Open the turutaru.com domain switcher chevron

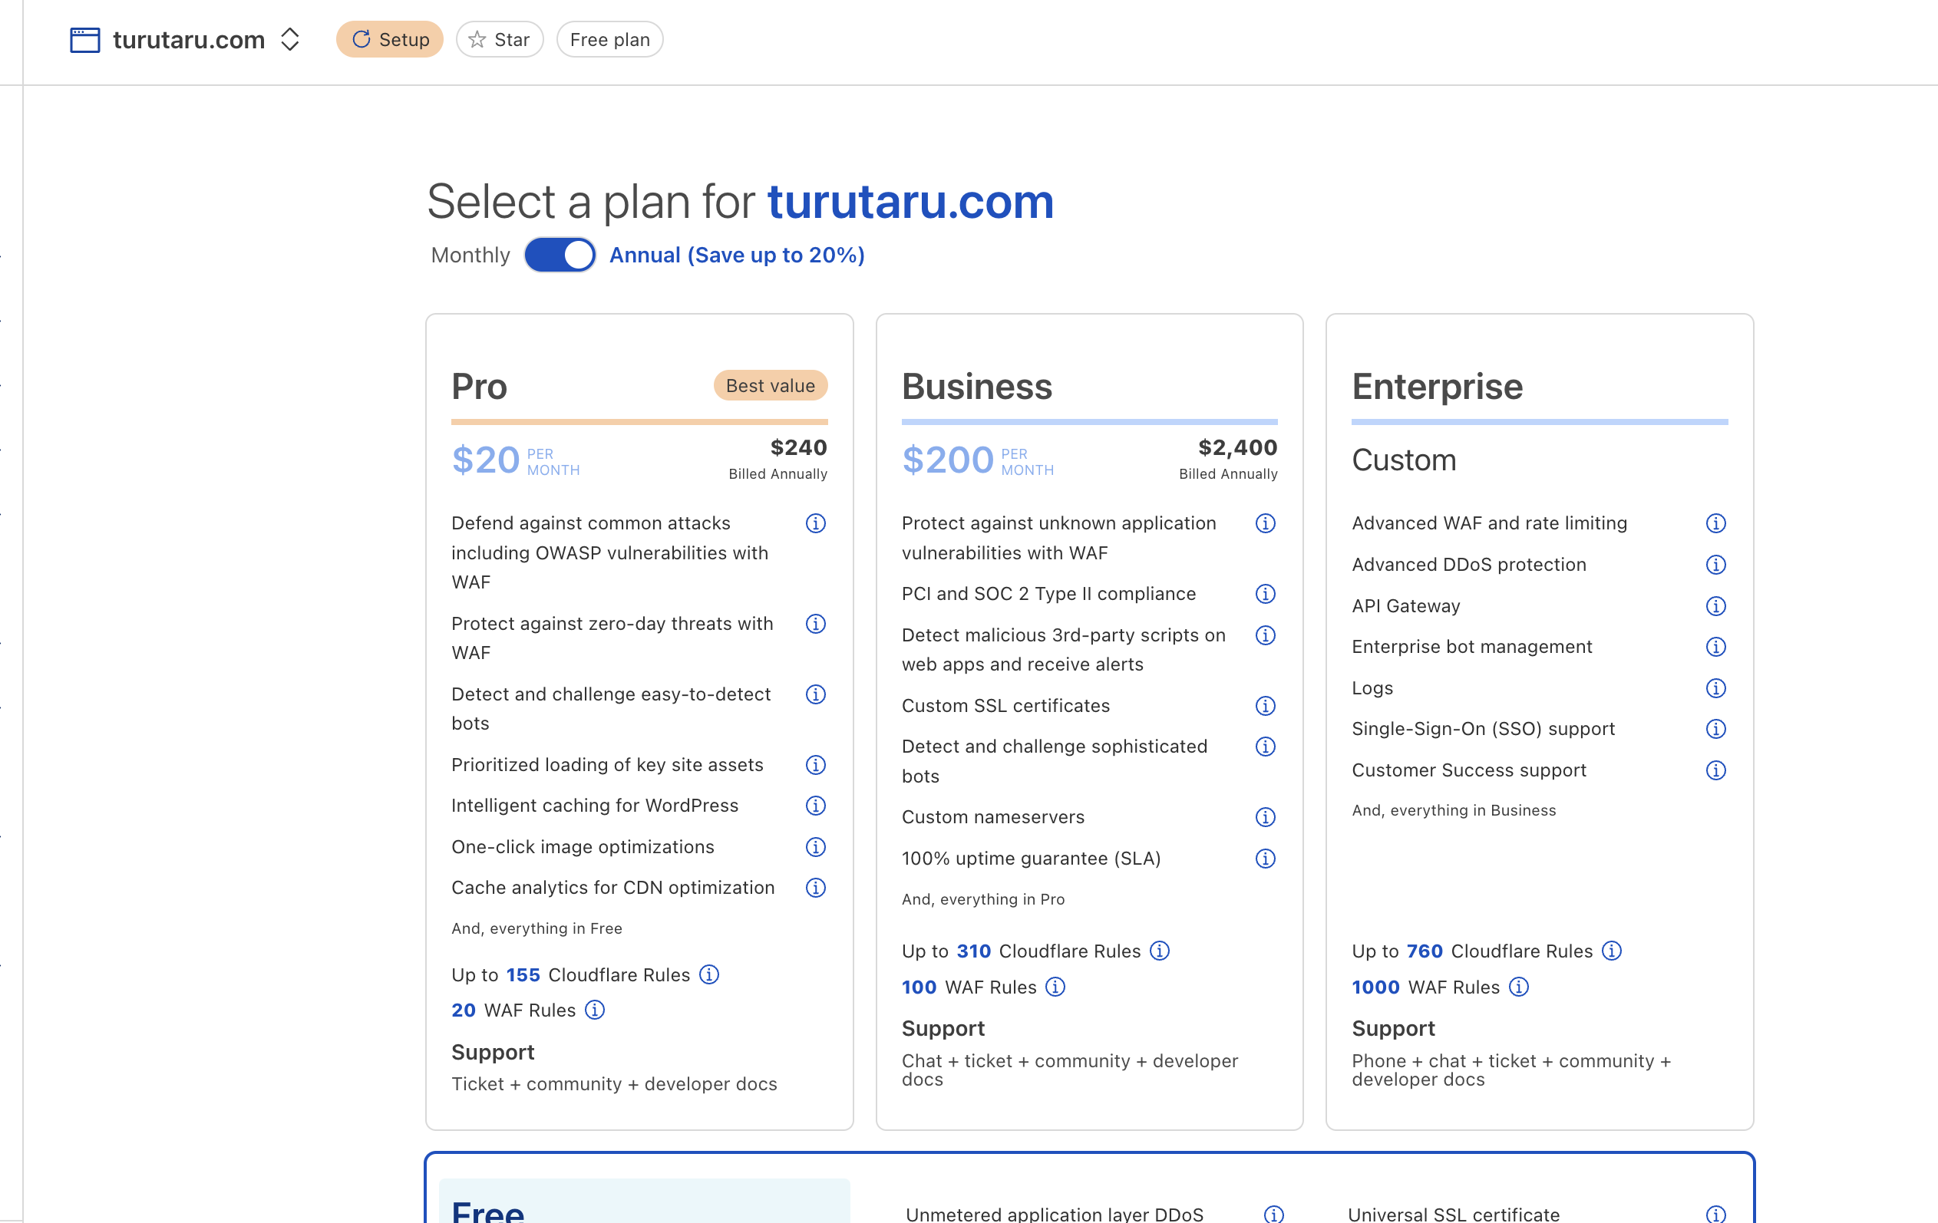(x=289, y=39)
